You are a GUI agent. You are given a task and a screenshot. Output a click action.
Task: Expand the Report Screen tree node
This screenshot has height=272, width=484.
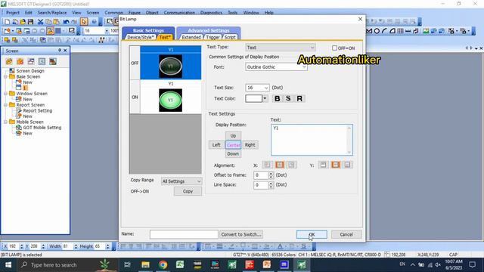click(x=5, y=105)
